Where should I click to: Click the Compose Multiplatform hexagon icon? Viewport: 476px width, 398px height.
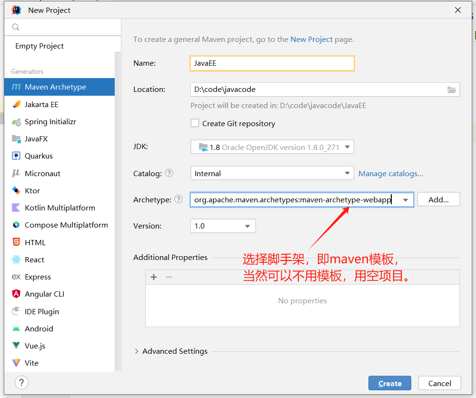coord(16,225)
